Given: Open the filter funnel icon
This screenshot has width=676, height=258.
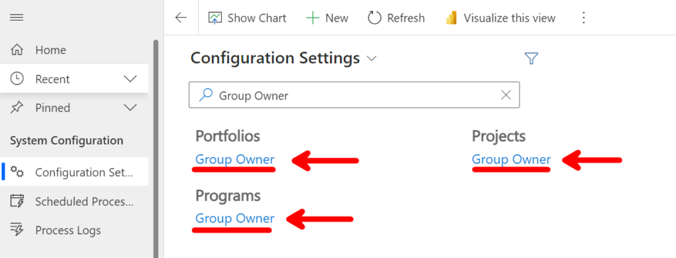Looking at the screenshot, I should point(531,58).
